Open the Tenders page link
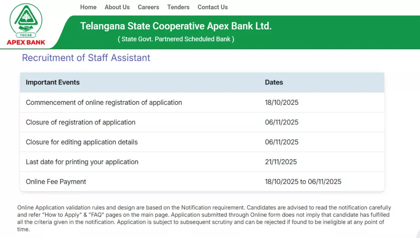This screenshot has height=238, width=420. pyautogui.click(x=178, y=7)
